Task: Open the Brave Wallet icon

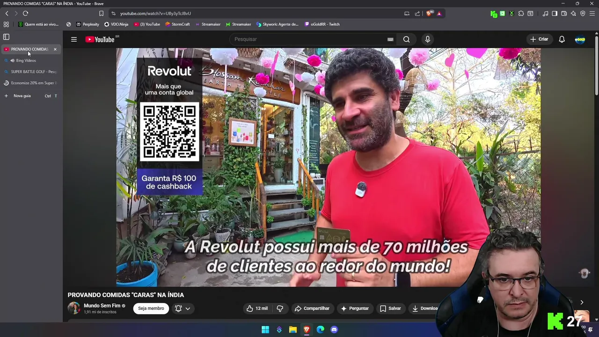Action: pyautogui.click(x=564, y=14)
